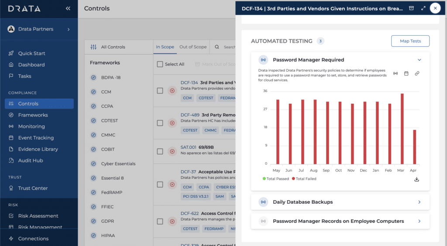Check the DCF-37 control checkbox
The height and width of the screenshot is (246, 447).
160,184
